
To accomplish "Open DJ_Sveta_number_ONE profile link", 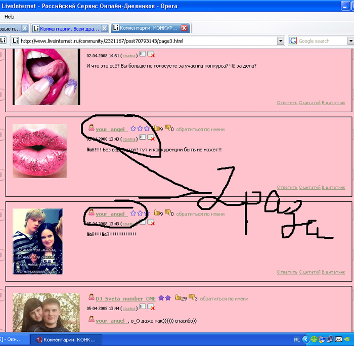I will point(125,298).
